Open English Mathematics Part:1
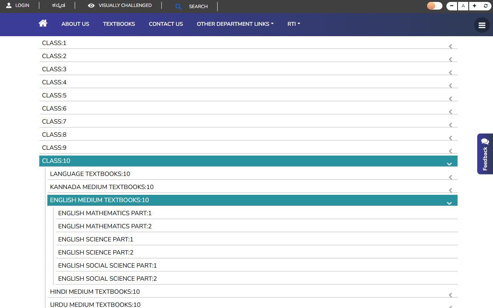This screenshot has height=308, width=493. click(257, 213)
